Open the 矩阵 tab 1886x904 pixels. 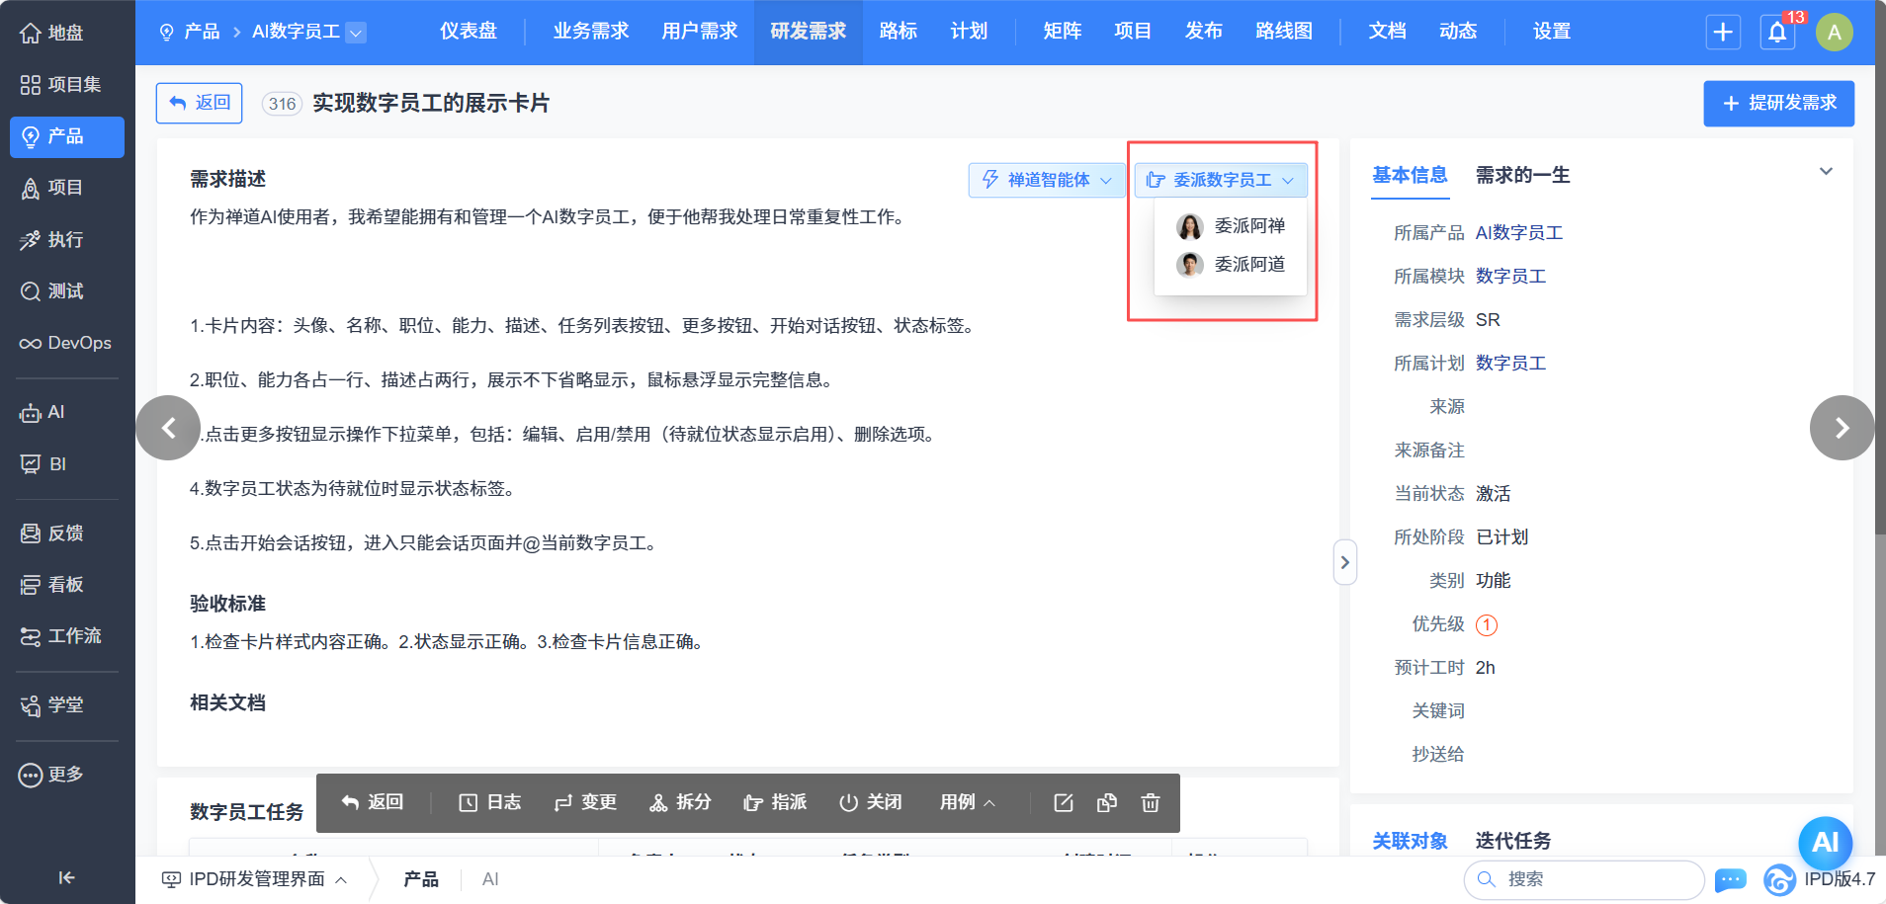coord(1063,32)
